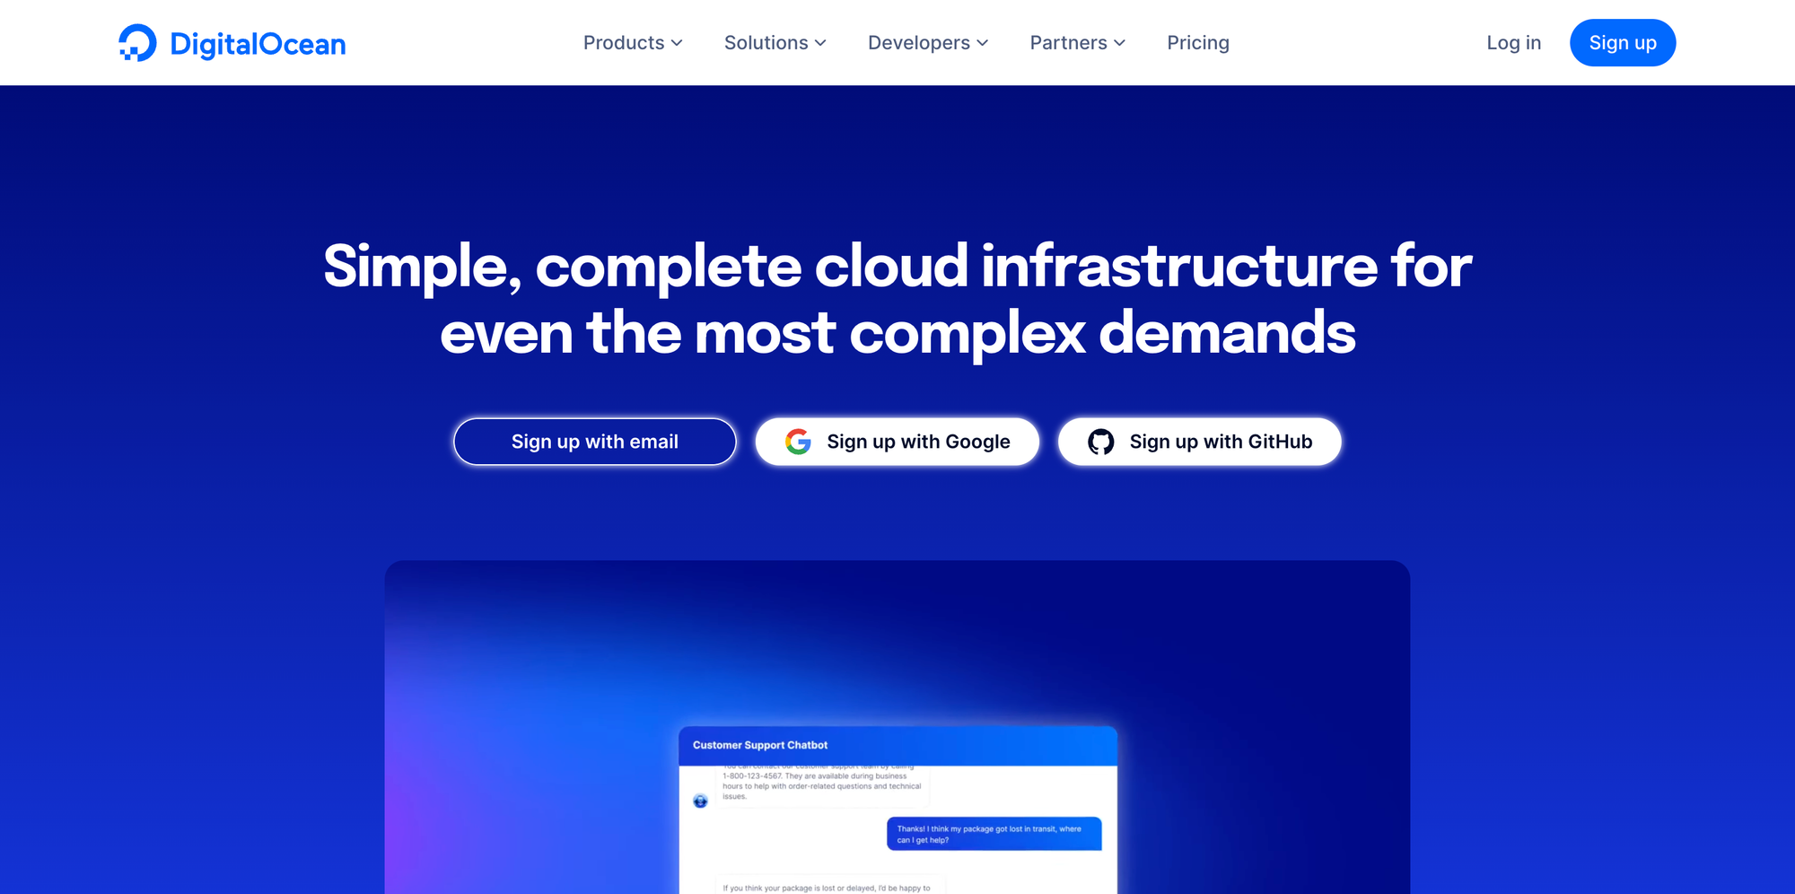Expand the Developers chevron arrow
This screenshot has width=1795, height=894.
coord(983,43)
